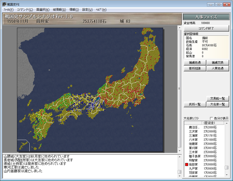Click the 2万1781石 value in the list
The height and width of the screenshot is (181, 233).
[210, 136]
